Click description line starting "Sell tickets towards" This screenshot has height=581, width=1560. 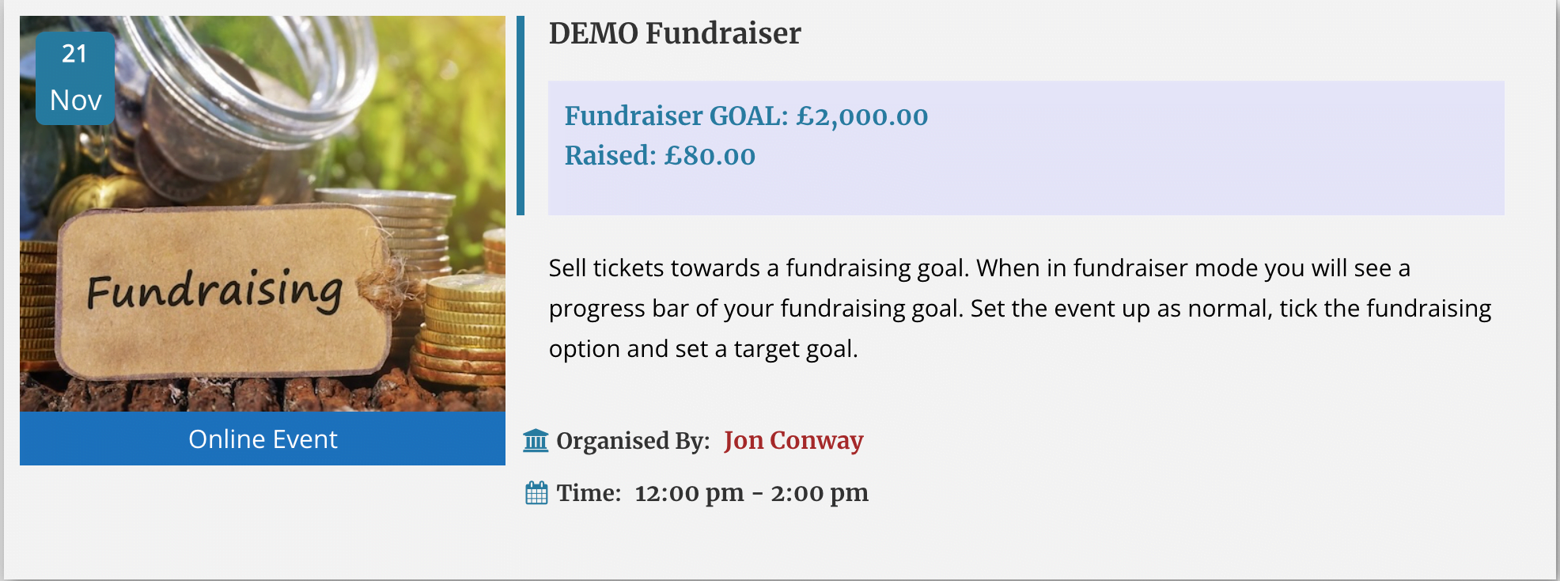979,268
